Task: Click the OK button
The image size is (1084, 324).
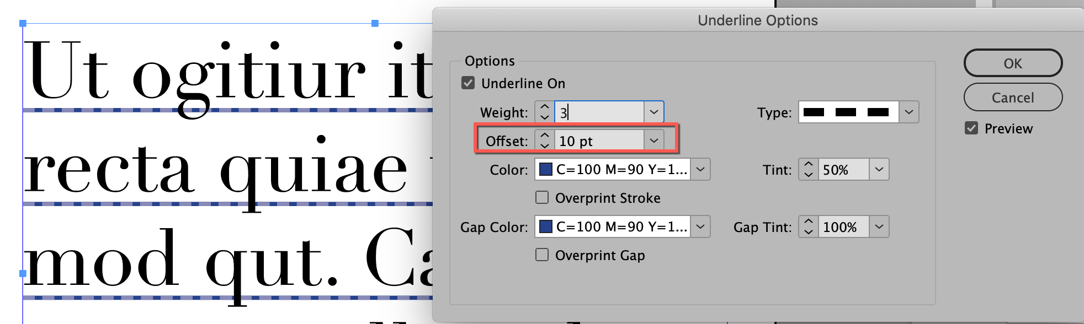Action: pyautogui.click(x=1012, y=63)
